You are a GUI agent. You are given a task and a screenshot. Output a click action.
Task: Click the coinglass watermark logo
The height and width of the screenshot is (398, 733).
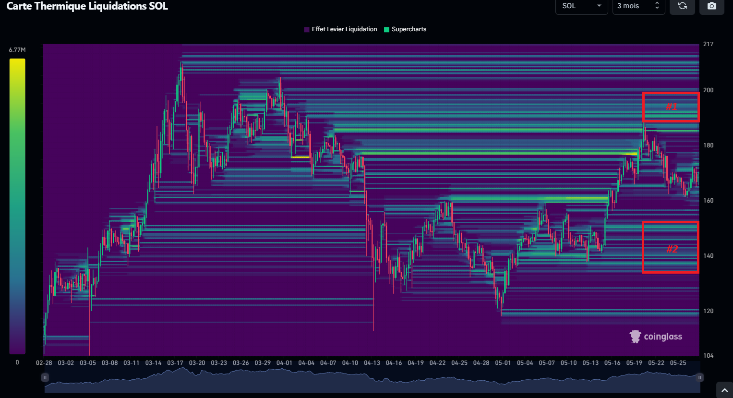pos(656,337)
